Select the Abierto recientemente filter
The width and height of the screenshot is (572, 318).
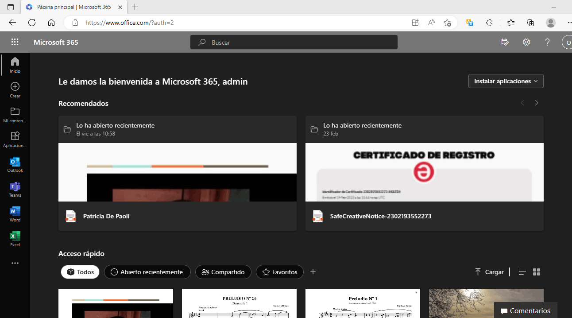[147, 272]
